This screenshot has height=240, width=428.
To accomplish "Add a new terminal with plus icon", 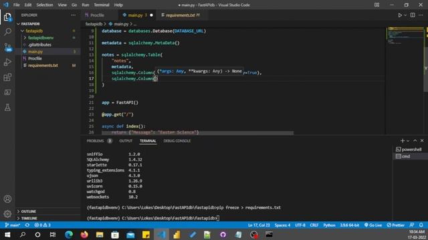I will point(403,141).
